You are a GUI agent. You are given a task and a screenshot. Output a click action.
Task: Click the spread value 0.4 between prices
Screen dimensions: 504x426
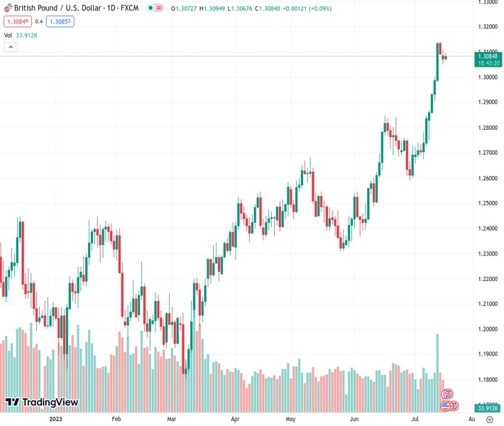coord(39,21)
